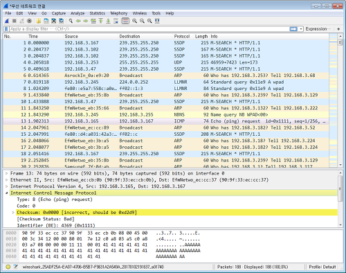The height and width of the screenshot is (273, 346).
Task: Edit capture file properties status icon
Action: click(x=15, y=267)
